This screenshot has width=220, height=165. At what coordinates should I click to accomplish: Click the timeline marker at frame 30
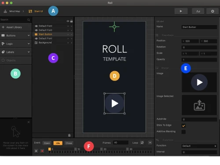(128, 149)
